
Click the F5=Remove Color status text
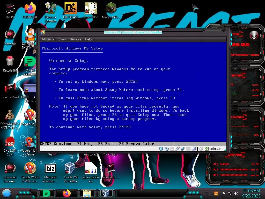[136, 144]
